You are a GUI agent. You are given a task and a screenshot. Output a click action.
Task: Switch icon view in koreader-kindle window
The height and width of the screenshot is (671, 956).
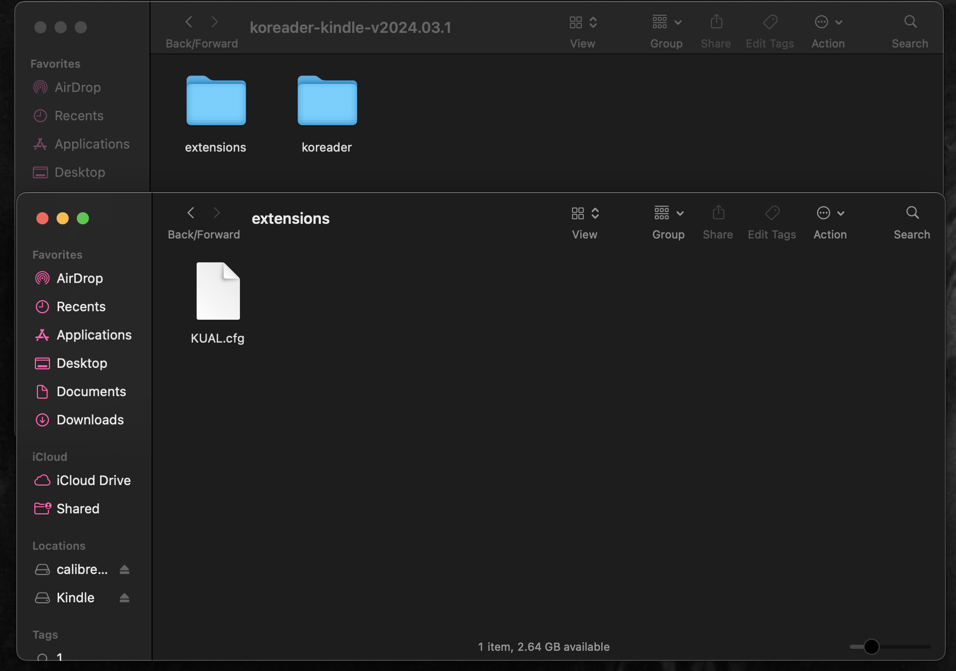[x=576, y=22]
